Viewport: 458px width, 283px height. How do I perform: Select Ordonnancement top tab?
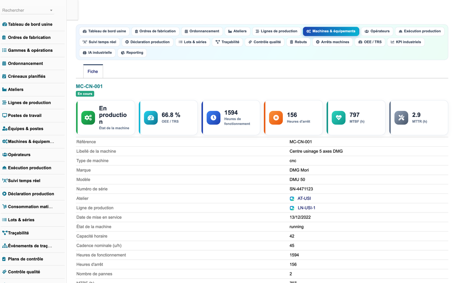[202, 31]
